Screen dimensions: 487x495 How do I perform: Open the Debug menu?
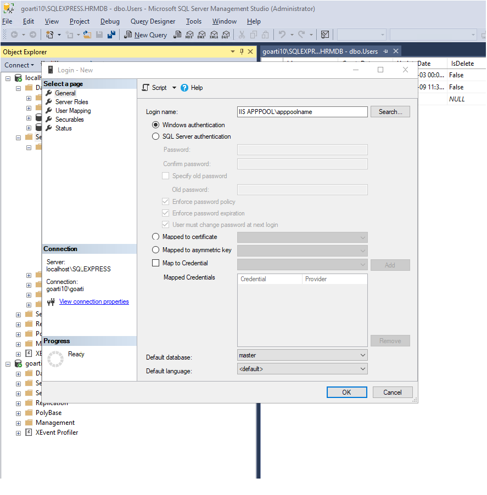pos(110,21)
